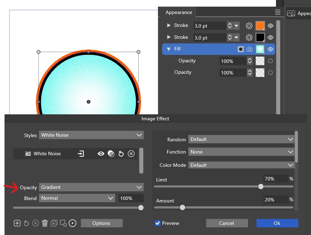Viewport: 311px width, 235px height.
Task: Click the trash icon to delete effect
Action: tap(45, 223)
